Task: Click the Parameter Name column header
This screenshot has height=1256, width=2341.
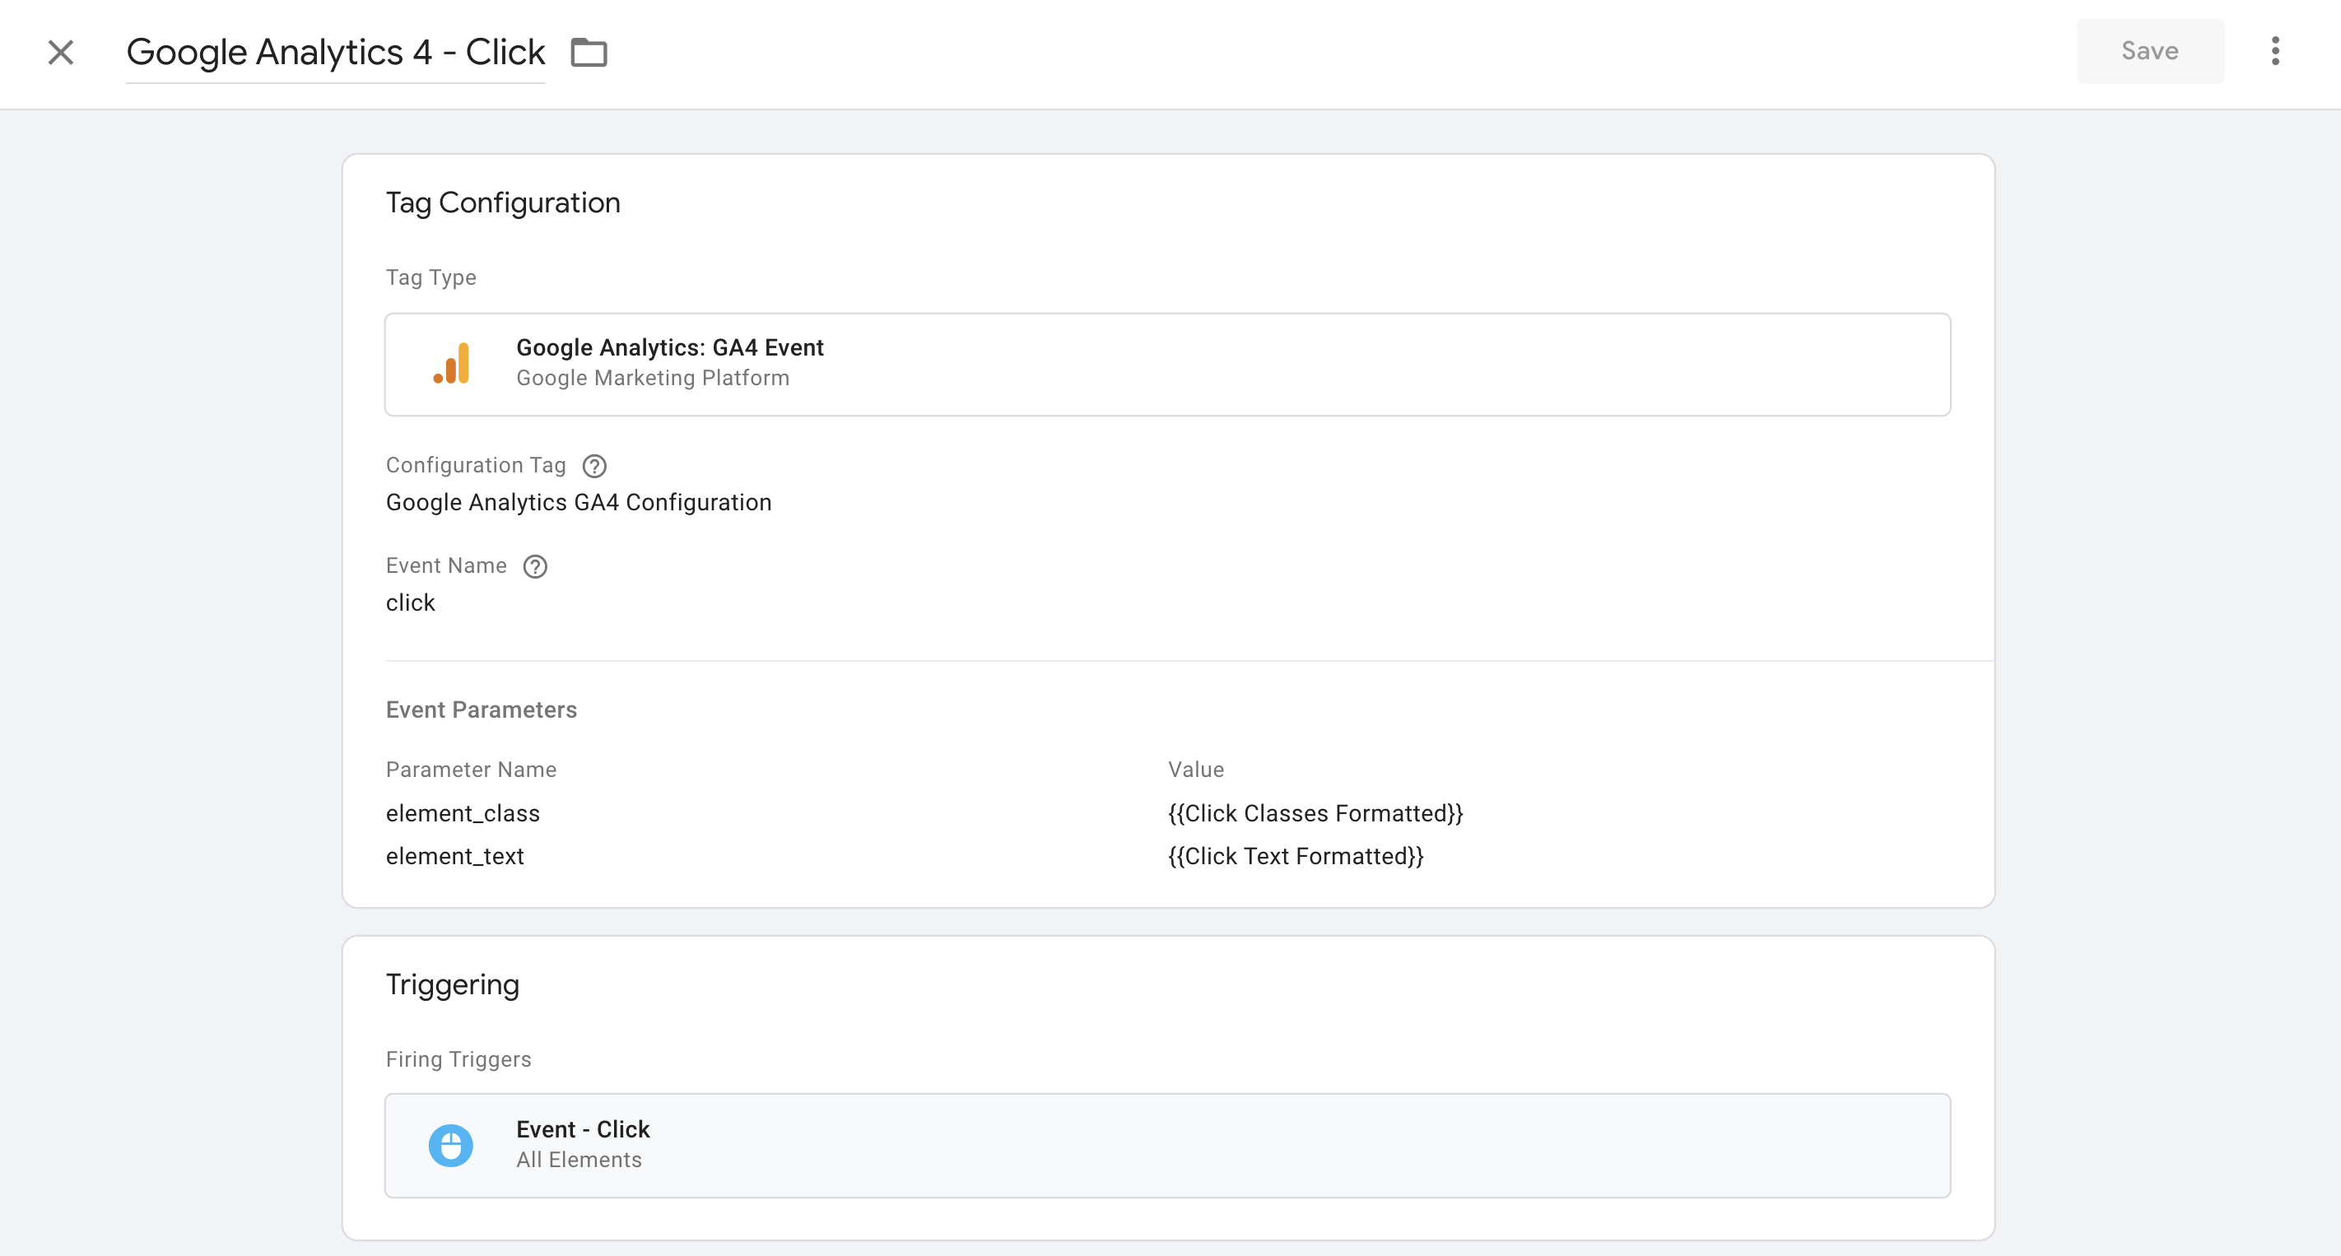Action: click(472, 770)
